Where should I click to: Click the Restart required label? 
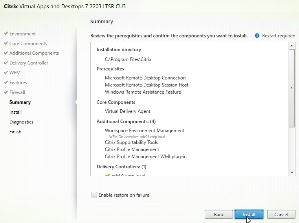click(279, 36)
